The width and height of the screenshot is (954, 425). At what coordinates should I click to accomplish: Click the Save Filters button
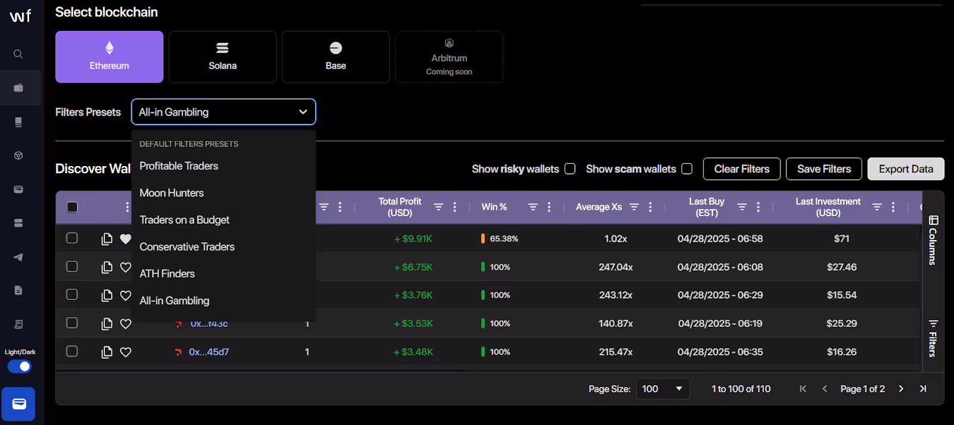824,169
